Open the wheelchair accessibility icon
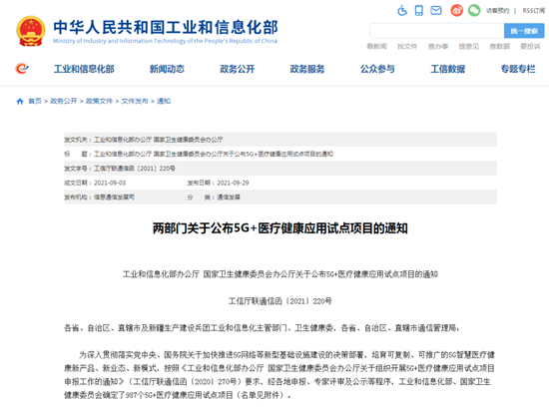This screenshot has width=549, height=411. click(x=402, y=11)
